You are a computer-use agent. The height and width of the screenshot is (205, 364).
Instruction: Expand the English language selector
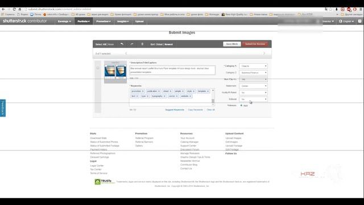(x=346, y=21)
